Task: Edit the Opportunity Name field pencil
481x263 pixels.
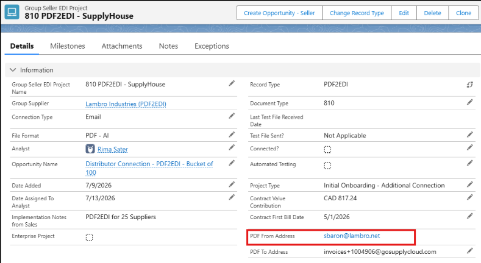Action: (232, 163)
